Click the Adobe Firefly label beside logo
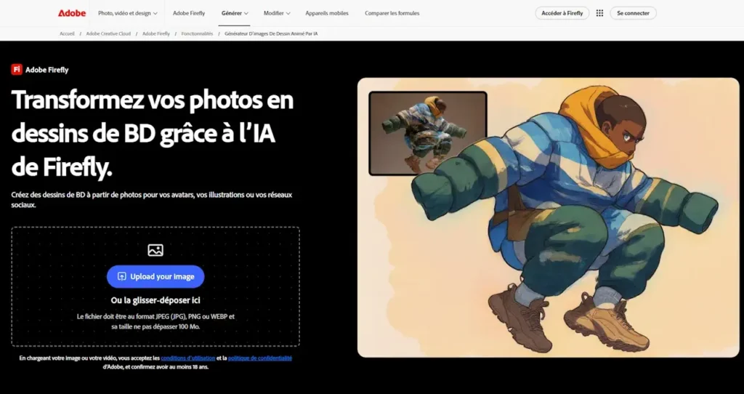The height and width of the screenshot is (394, 744). point(47,70)
